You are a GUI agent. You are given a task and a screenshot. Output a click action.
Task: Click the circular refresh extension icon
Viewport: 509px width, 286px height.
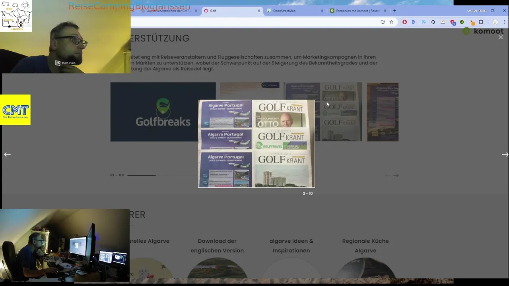[433, 22]
